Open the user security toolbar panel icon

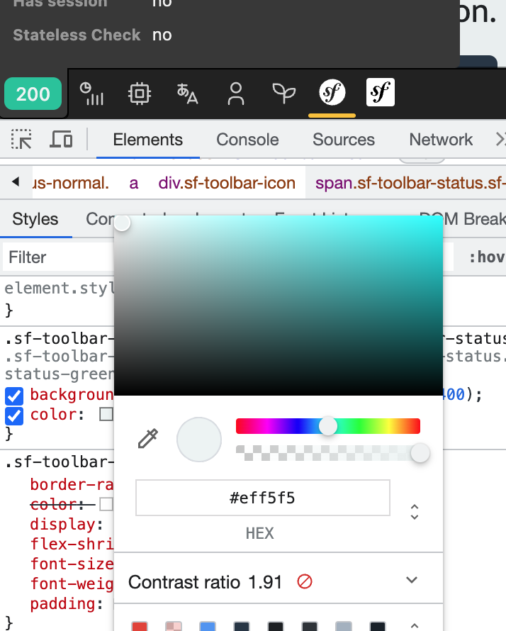tap(236, 94)
